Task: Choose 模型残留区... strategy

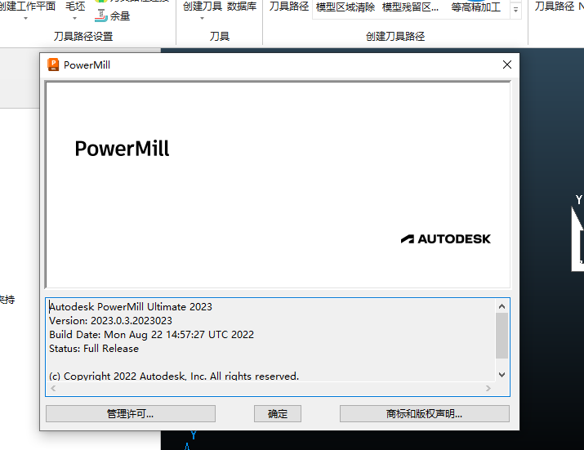Action: coord(410,7)
